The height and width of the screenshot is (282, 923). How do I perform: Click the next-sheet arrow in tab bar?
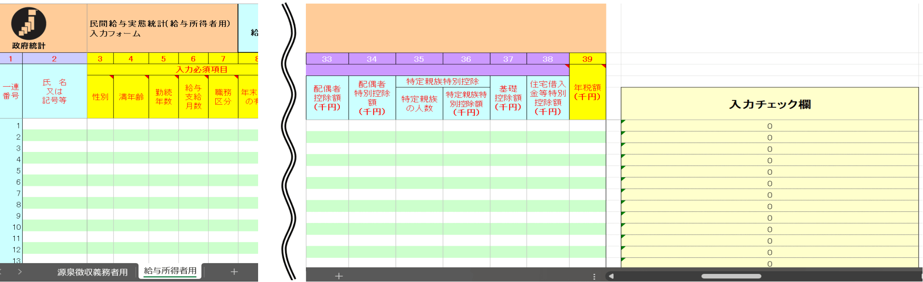(20, 272)
